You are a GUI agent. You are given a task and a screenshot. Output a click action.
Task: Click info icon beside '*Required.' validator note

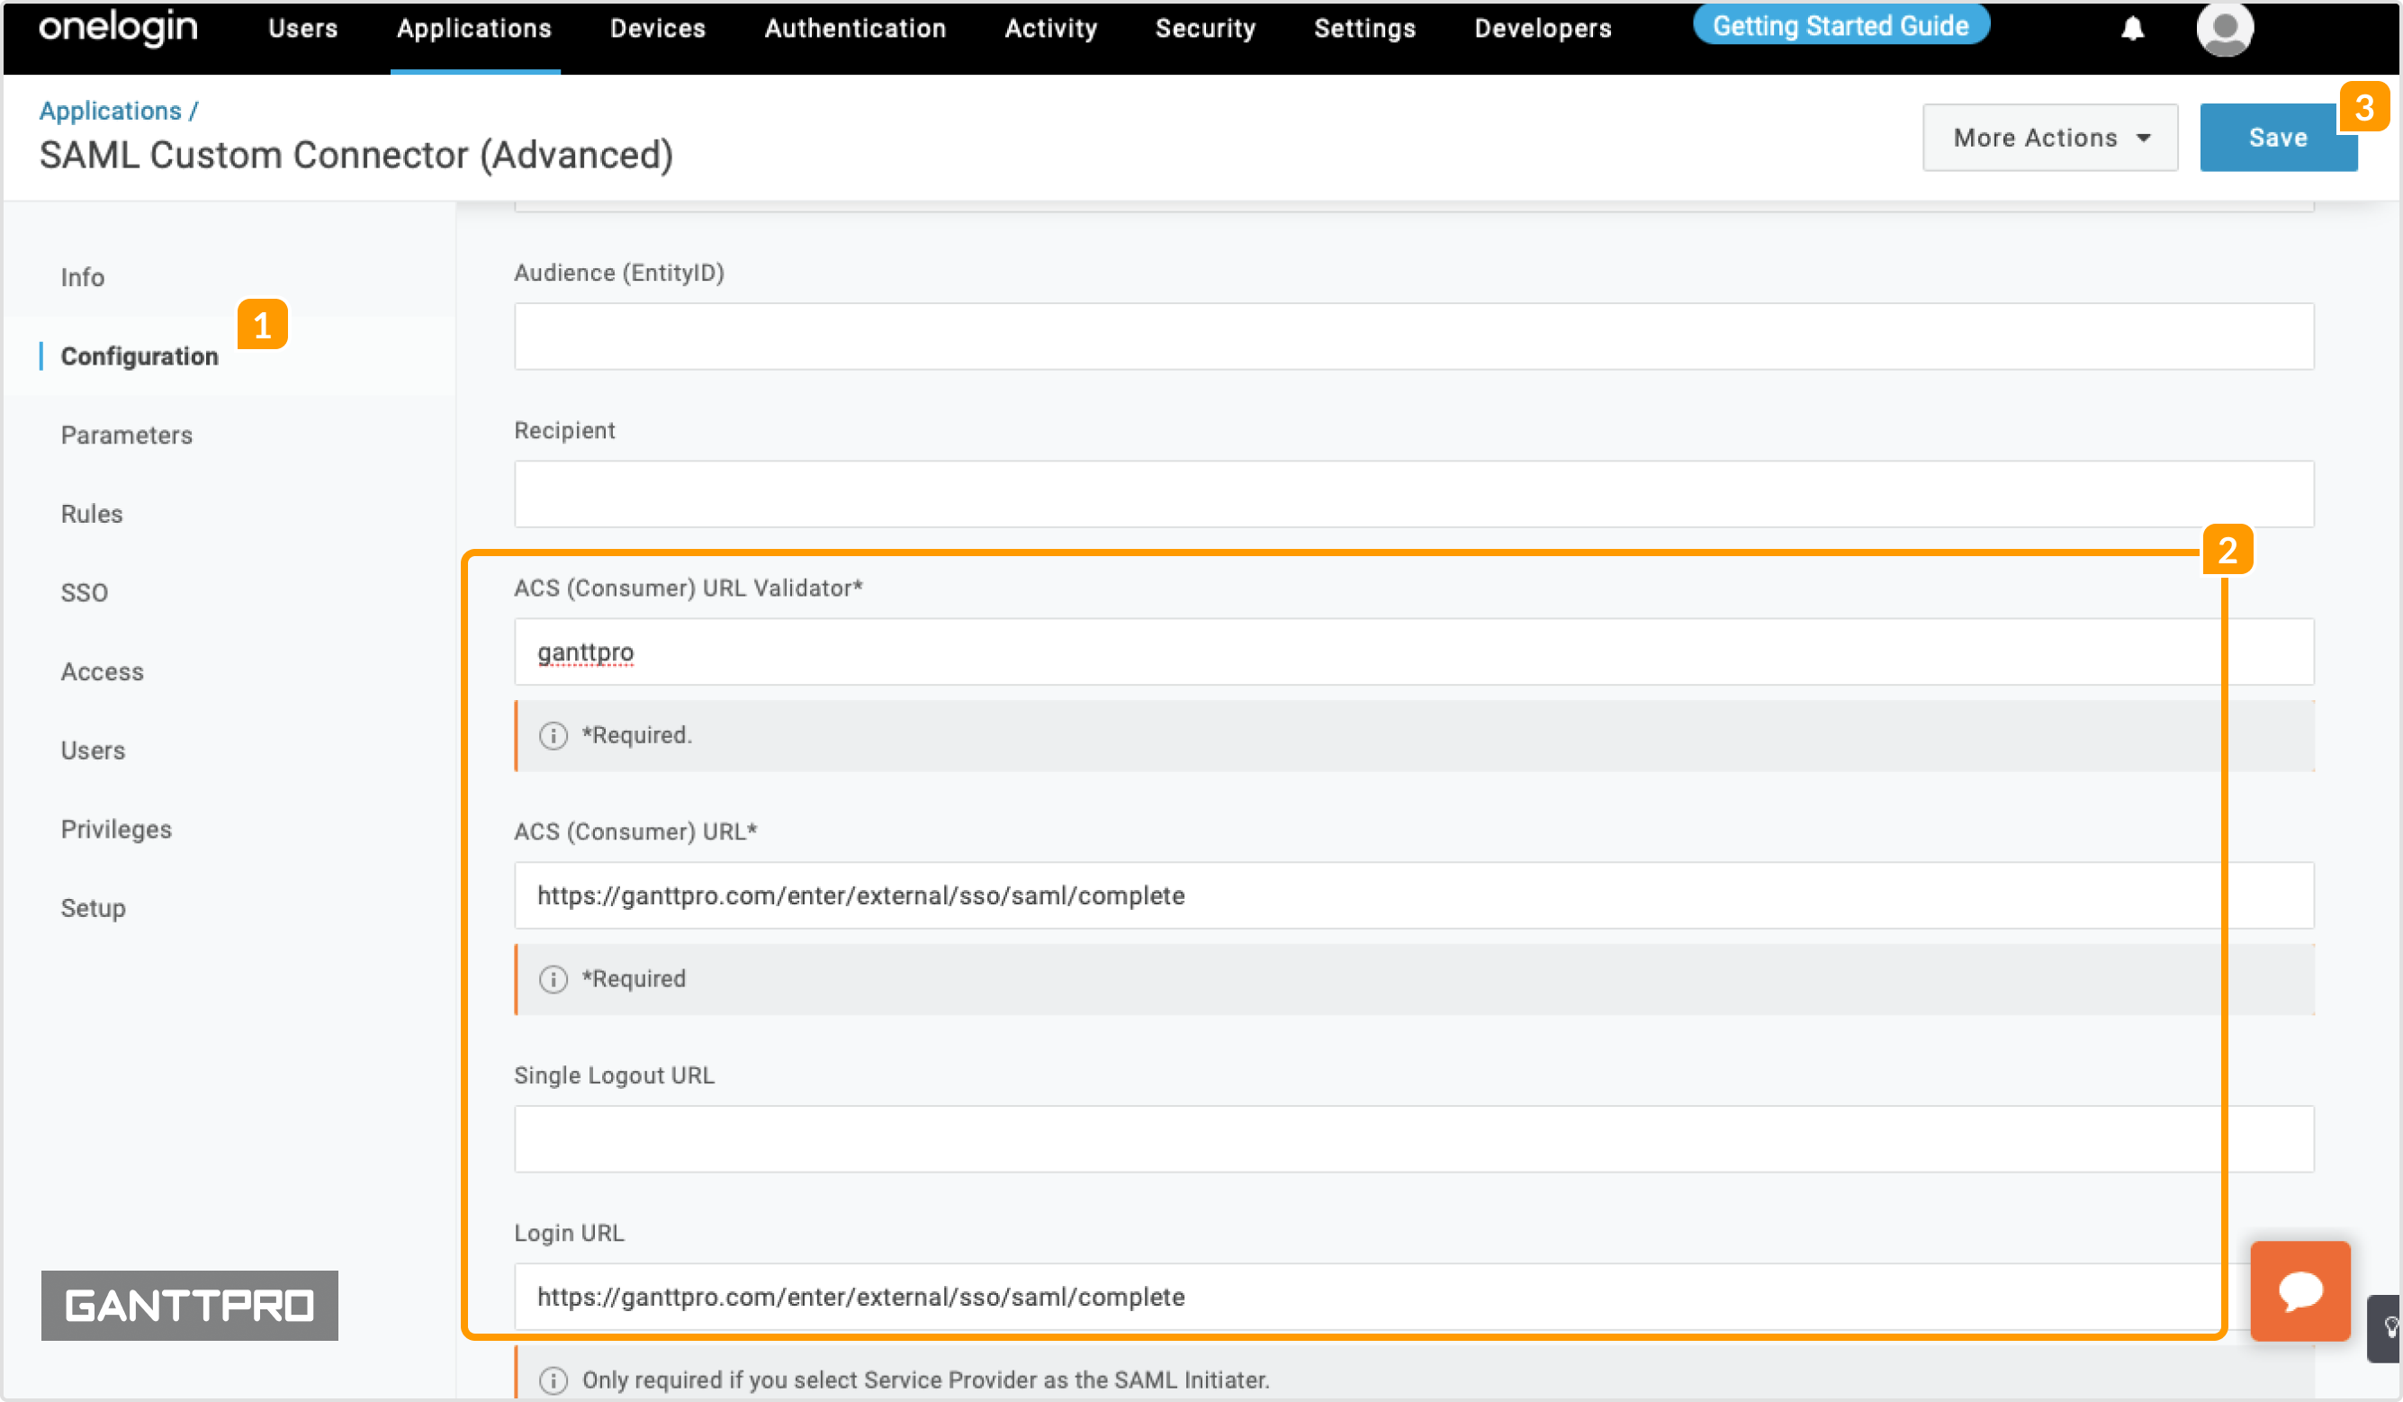coord(553,735)
